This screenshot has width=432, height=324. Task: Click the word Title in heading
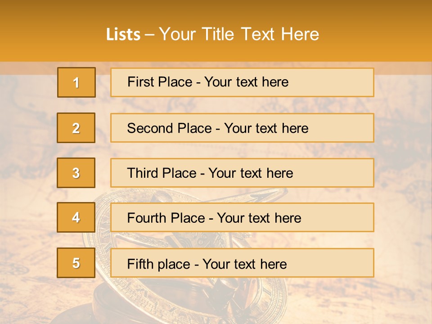[218, 34]
